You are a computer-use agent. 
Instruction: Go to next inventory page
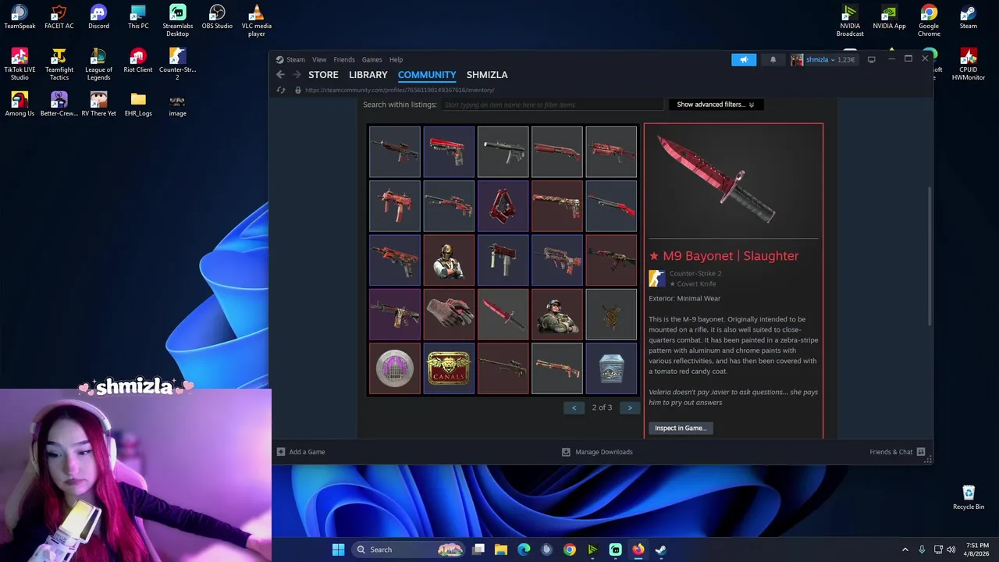[x=630, y=407]
